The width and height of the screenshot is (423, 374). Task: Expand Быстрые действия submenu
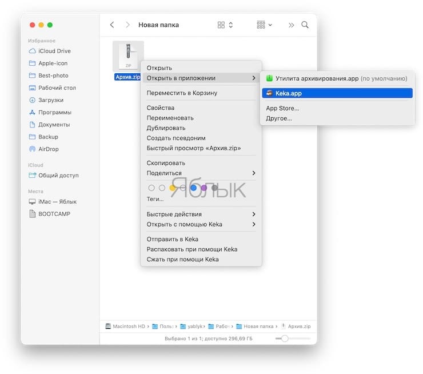201,214
